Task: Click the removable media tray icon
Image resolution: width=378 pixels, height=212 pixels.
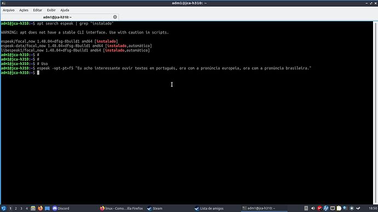Action: [306, 208]
